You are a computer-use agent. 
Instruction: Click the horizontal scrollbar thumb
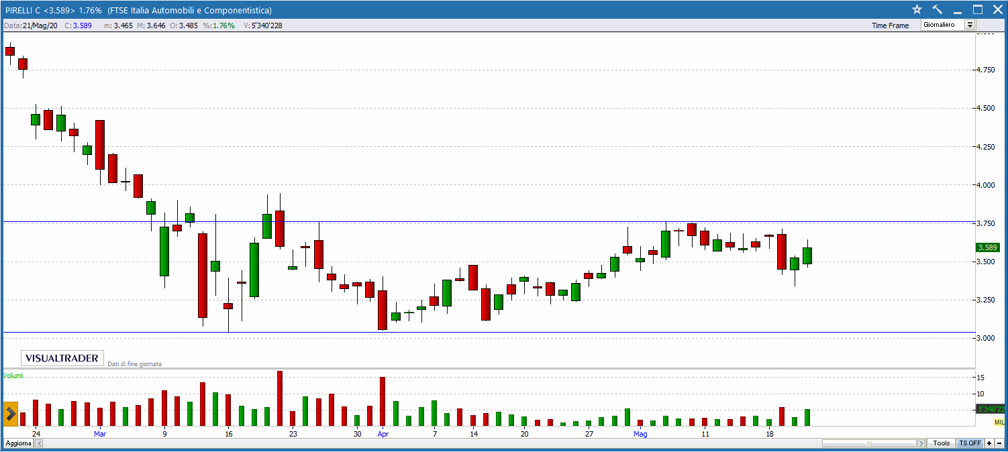tap(870, 443)
